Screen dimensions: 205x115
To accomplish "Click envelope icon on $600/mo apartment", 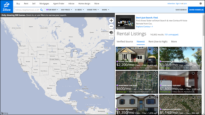I will tap(155, 73).
